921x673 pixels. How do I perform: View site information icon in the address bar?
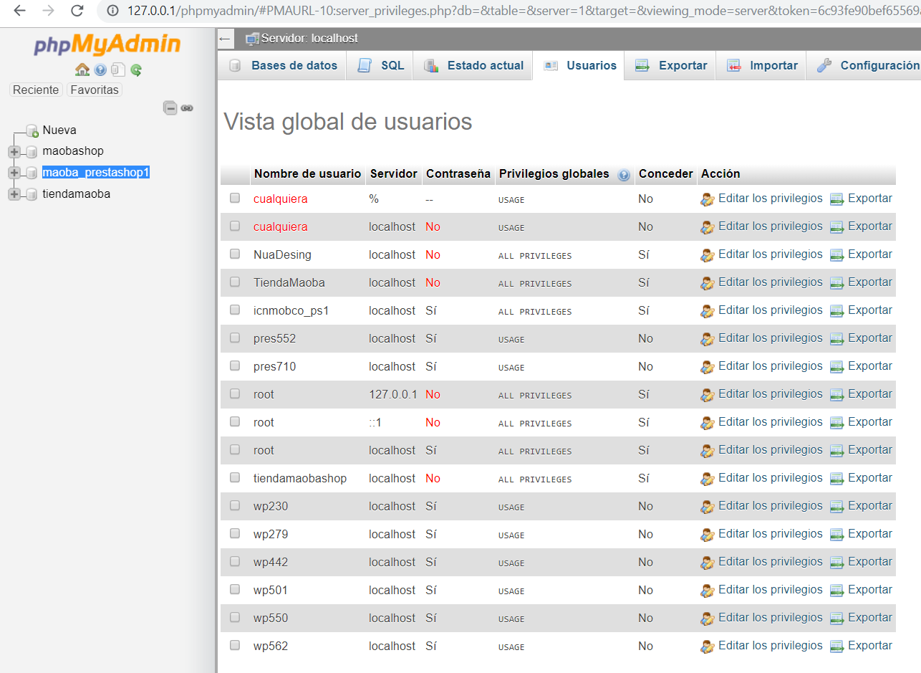113,11
